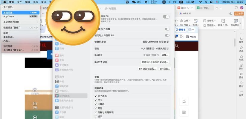Select 强制退出"微信" in the Apple menu
Screen dimensions: 246x119
tap(21, 28)
